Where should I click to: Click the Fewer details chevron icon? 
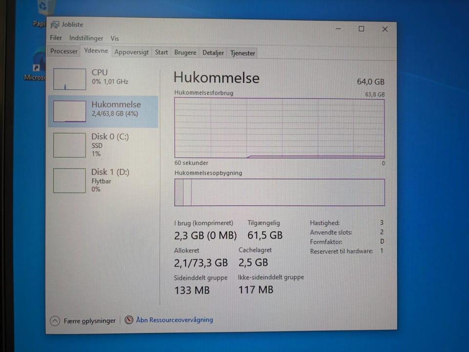[55, 321]
